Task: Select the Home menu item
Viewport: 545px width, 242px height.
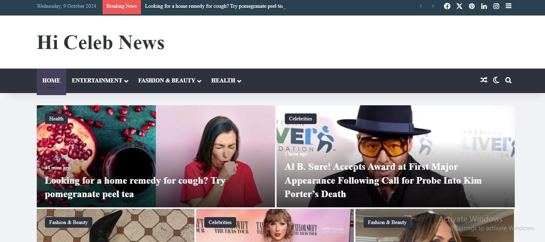Action: pos(51,81)
